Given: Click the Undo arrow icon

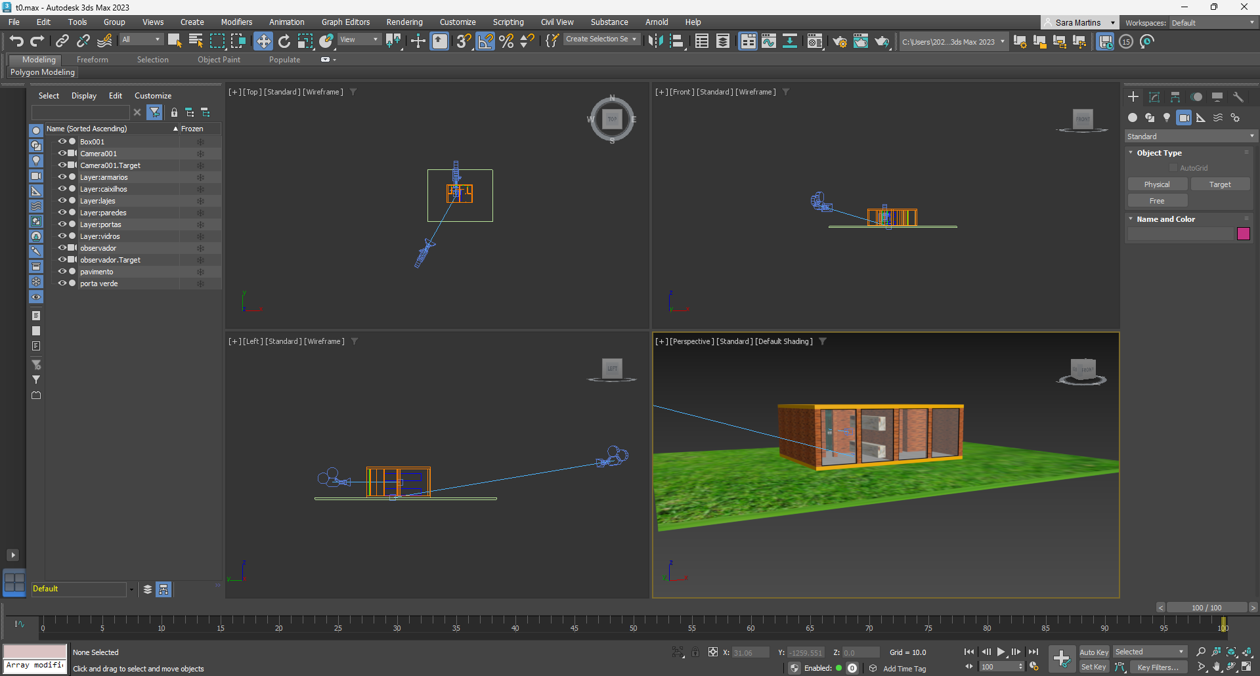Looking at the screenshot, I should point(16,41).
